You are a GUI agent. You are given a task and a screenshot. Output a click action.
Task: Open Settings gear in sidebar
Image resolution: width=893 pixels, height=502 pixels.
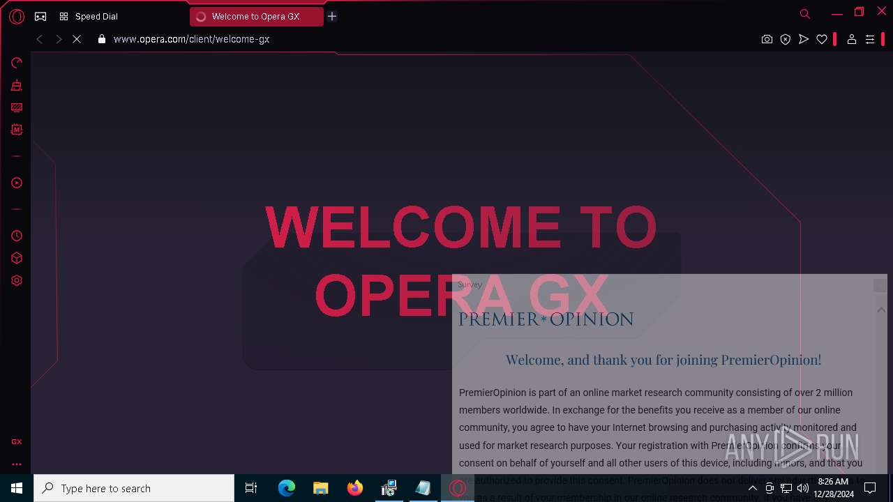pos(17,280)
